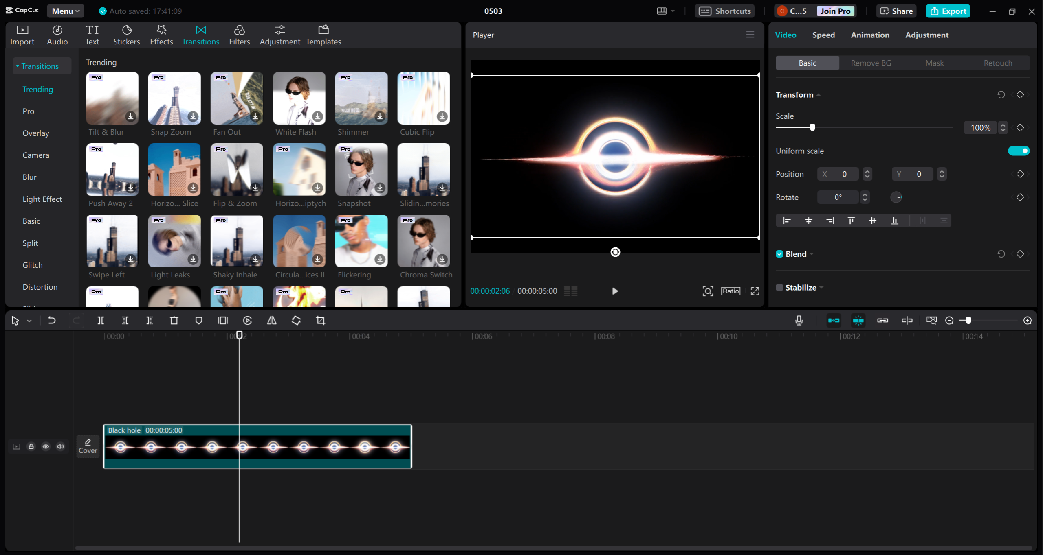Image resolution: width=1043 pixels, height=555 pixels.
Task: Select the Split tool in the timeline toolbar
Action: click(101, 320)
